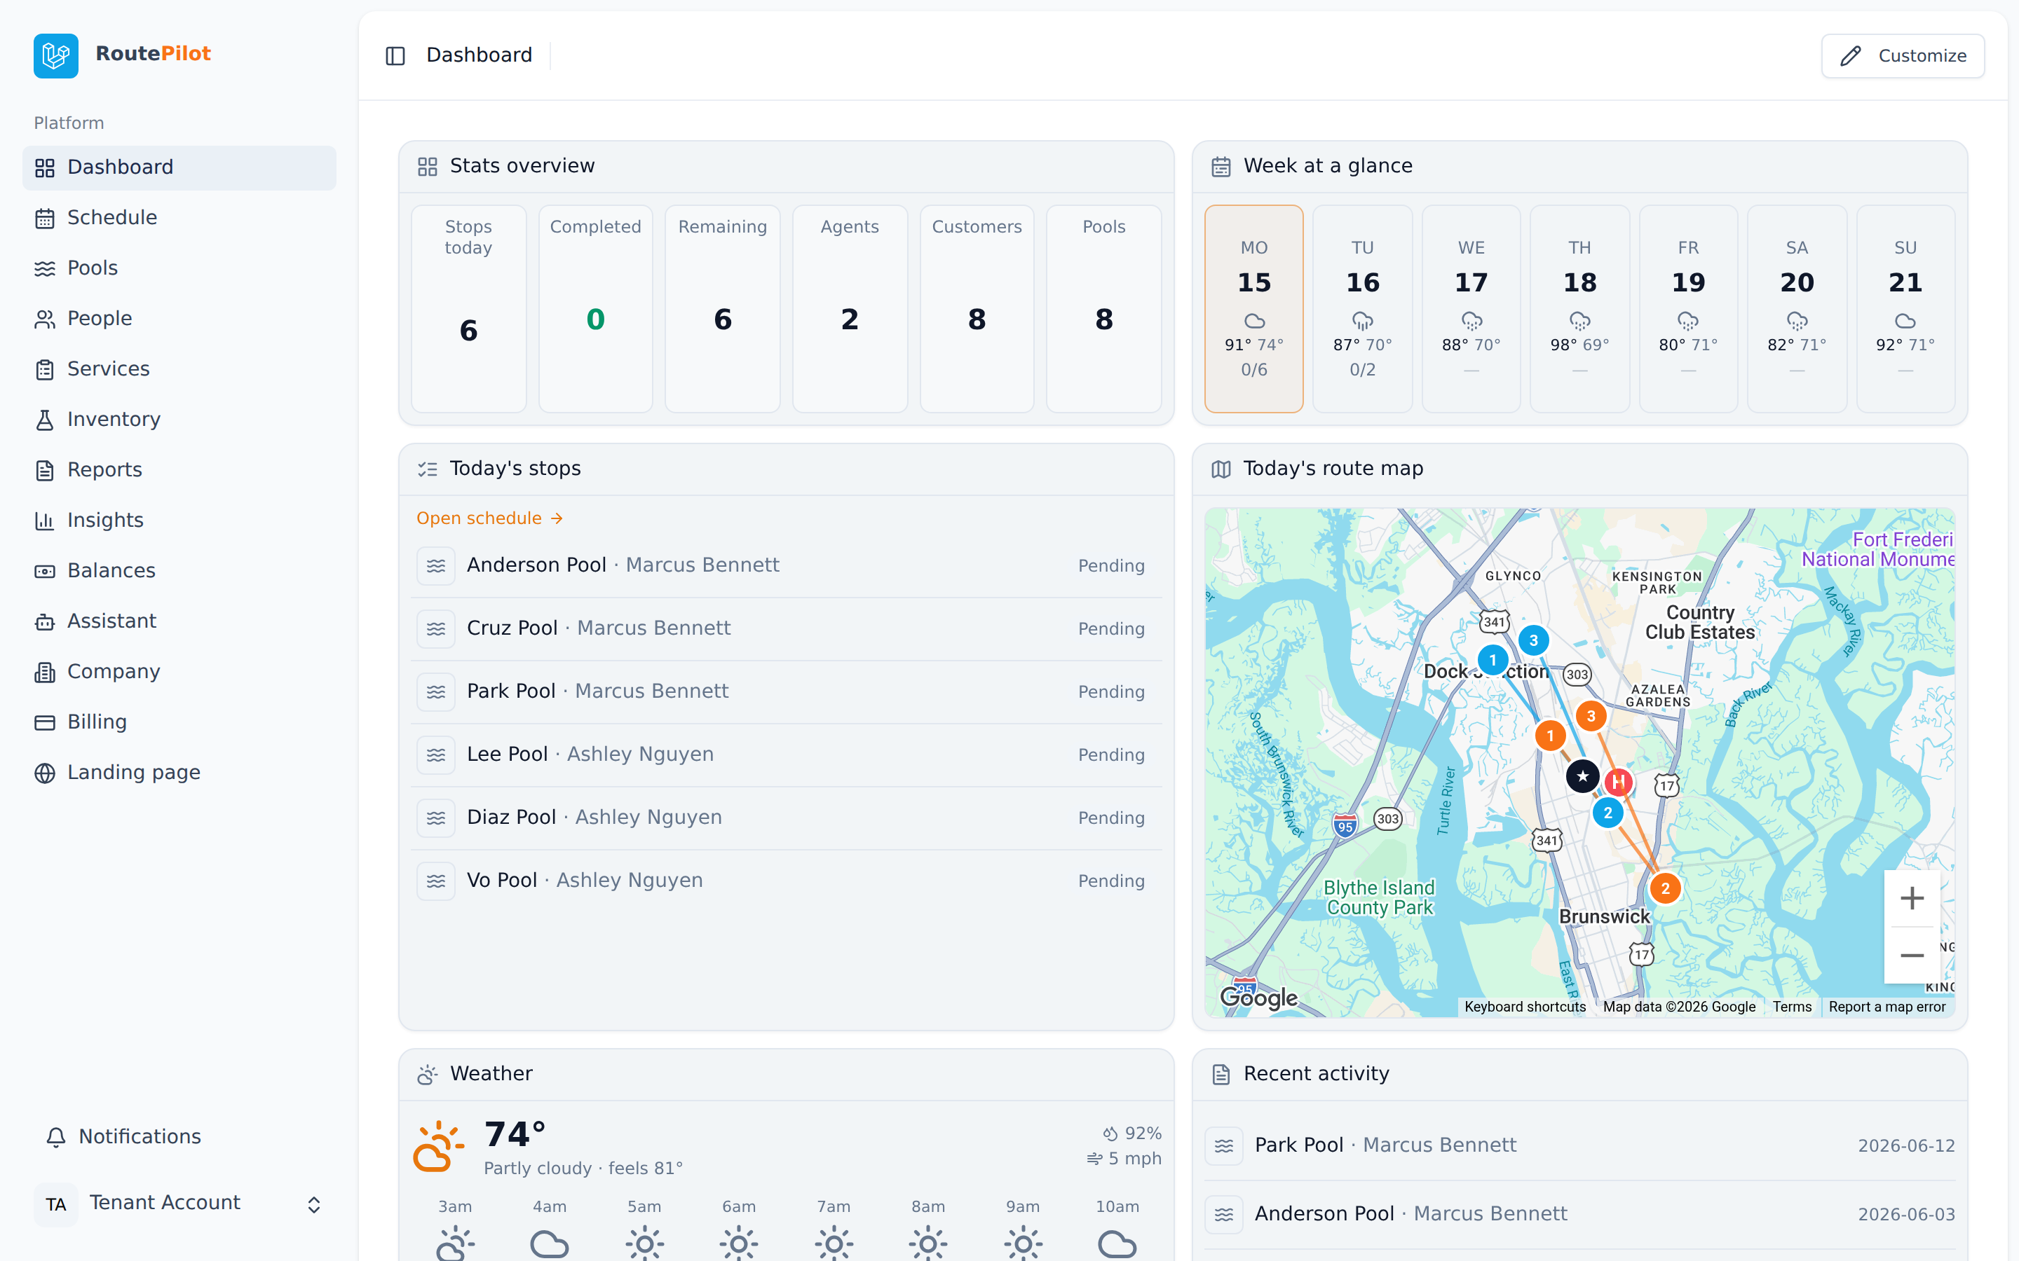Click the Assistant robot icon

click(45, 622)
